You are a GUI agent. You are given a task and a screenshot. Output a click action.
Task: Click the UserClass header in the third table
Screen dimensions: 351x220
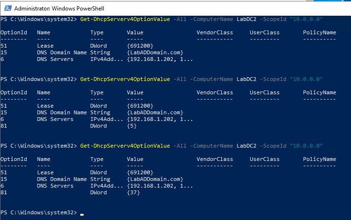point(265,159)
